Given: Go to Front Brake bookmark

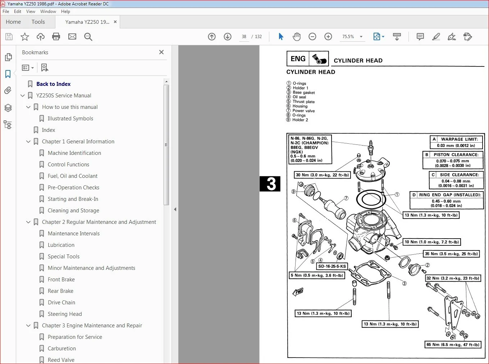Looking at the screenshot, I should 61,280.
